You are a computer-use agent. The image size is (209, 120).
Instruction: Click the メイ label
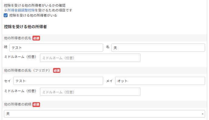click(109, 81)
